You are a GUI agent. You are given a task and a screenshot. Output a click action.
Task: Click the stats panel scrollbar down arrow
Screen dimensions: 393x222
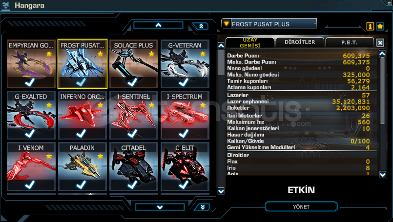click(x=382, y=174)
